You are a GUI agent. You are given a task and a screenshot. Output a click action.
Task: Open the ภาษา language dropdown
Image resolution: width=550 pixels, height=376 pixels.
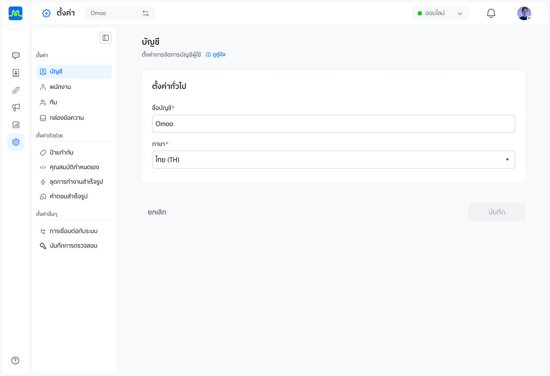[x=333, y=160]
